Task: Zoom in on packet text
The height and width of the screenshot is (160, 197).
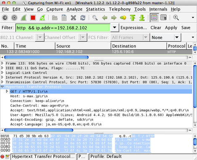Action: pyautogui.click(x=176, y=18)
